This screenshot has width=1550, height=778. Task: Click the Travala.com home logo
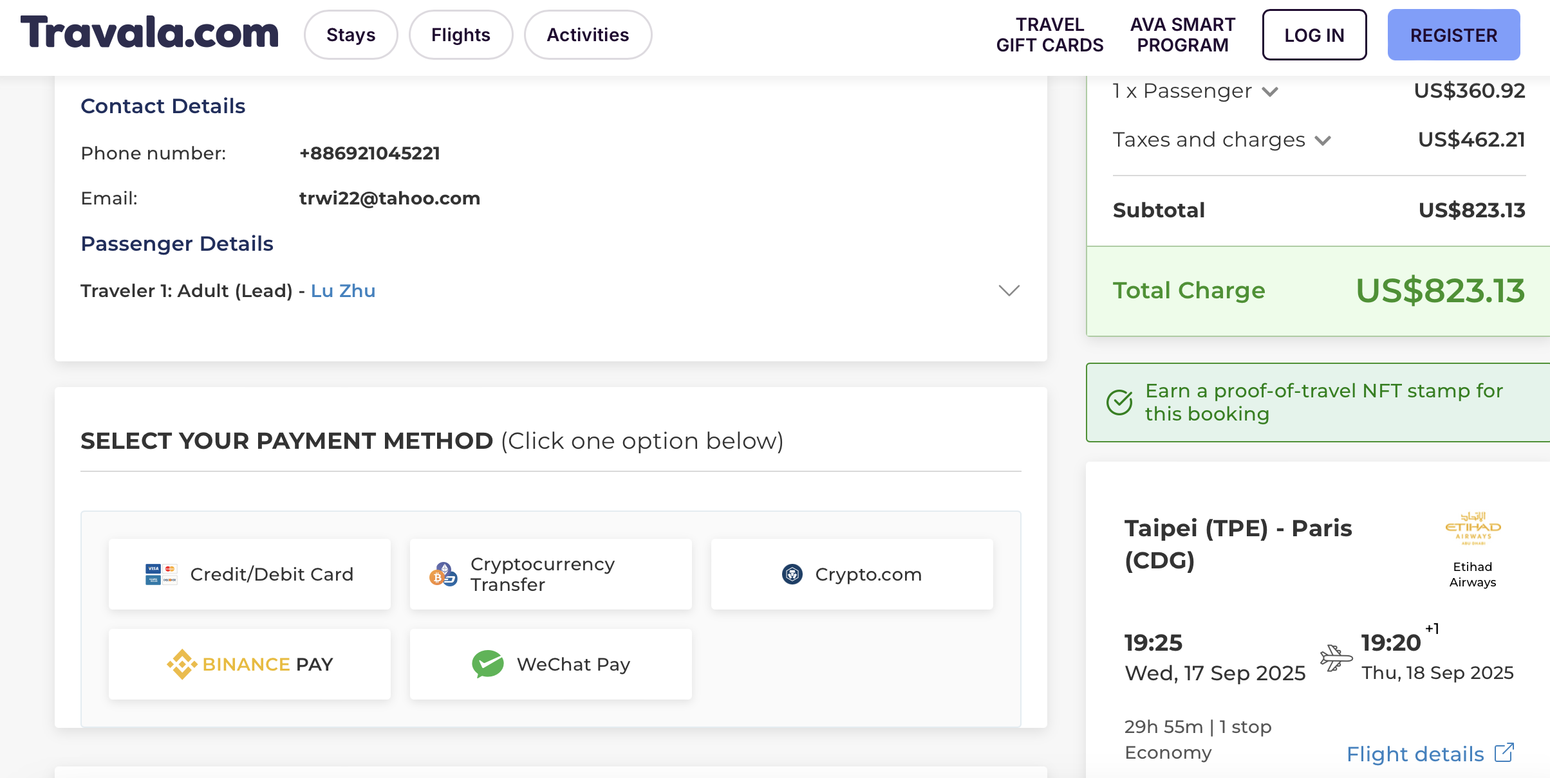click(x=150, y=33)
